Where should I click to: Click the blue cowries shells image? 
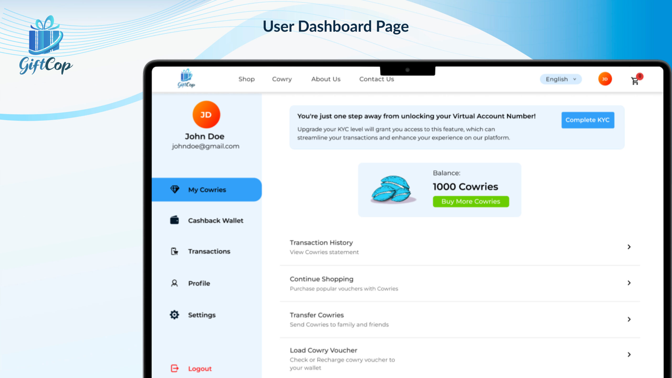pos(393,190)
